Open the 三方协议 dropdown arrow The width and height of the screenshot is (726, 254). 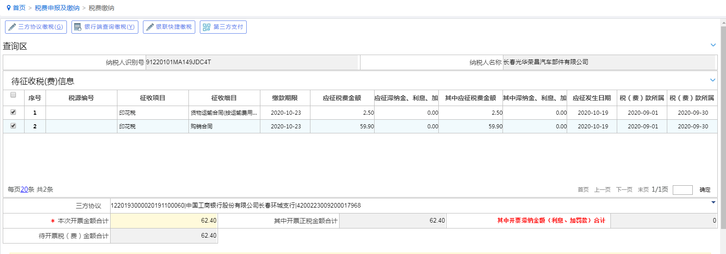(713, 203)
